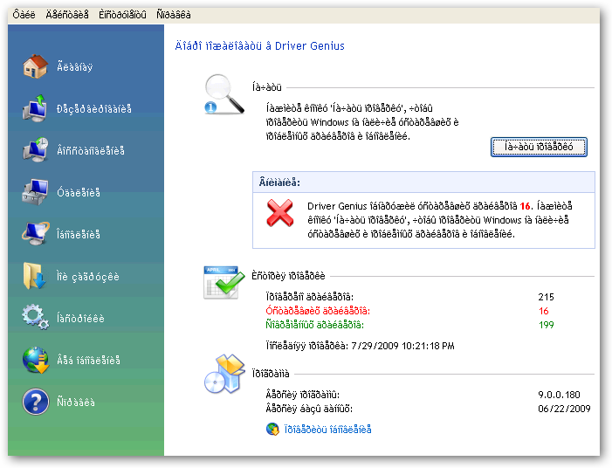Click the red outdated drivers count 16 in the statistics list
Image resolution: width=612 pixels, height=468 pixels.
[x=544, y=311]
